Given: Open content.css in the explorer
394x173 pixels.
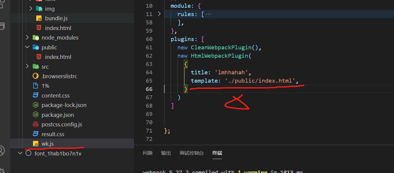Looking at the screenshot, I should click(x=56, y=95).
